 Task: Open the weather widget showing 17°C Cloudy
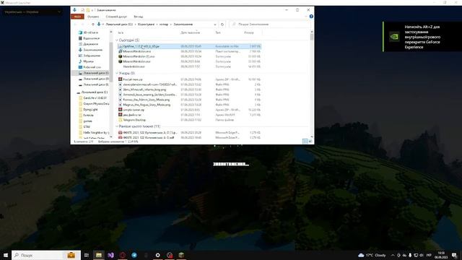[372, 255]
